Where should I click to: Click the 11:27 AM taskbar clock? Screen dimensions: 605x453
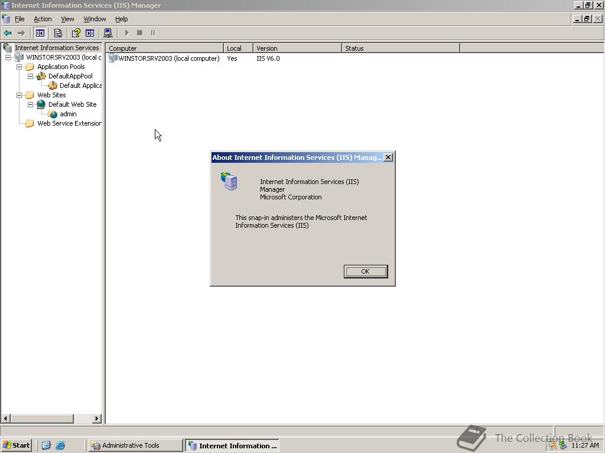[585, 445]
